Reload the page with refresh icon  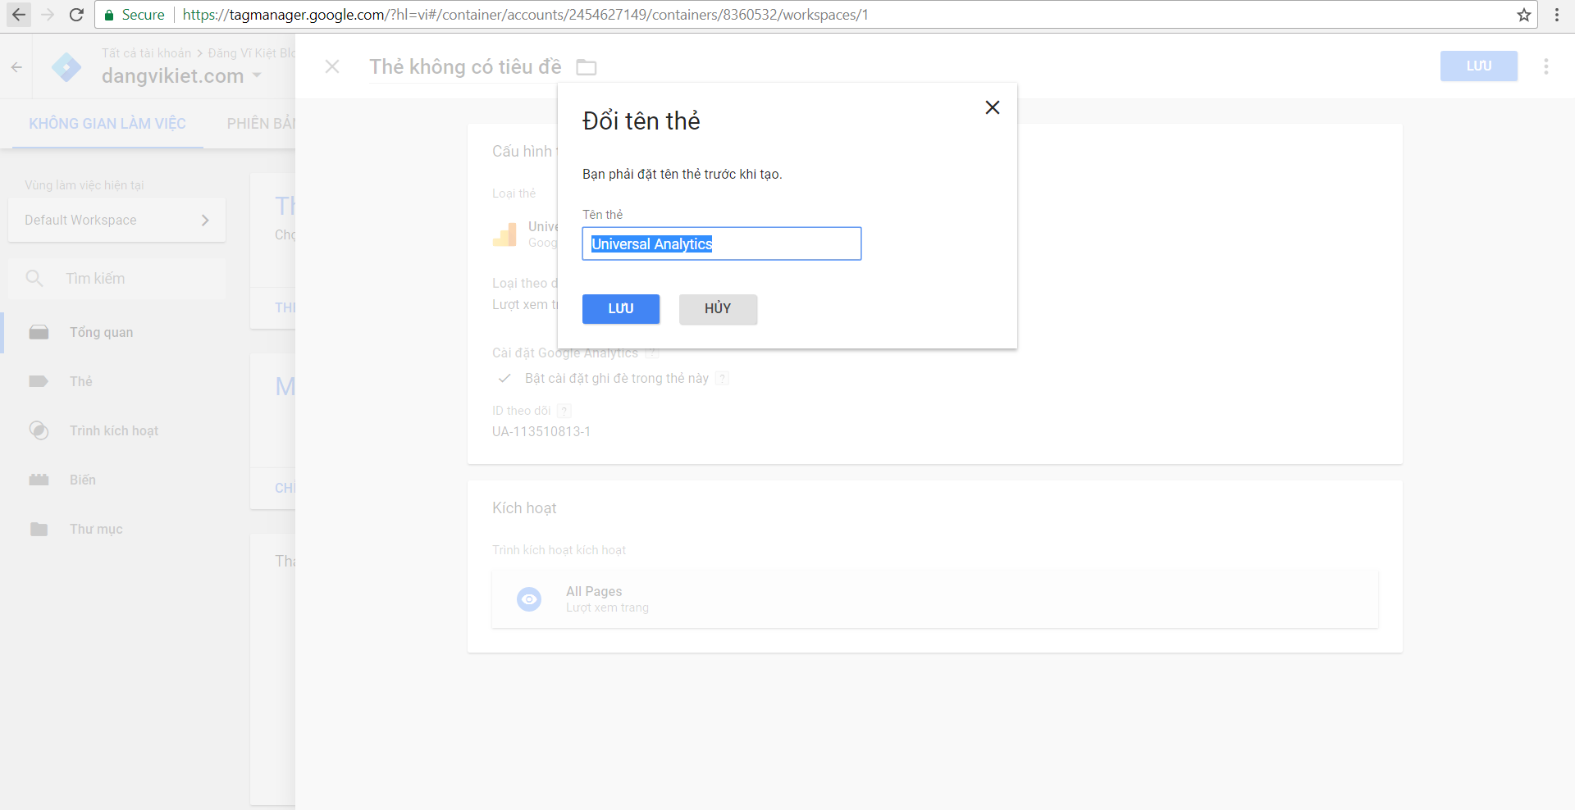coord(76,15)
